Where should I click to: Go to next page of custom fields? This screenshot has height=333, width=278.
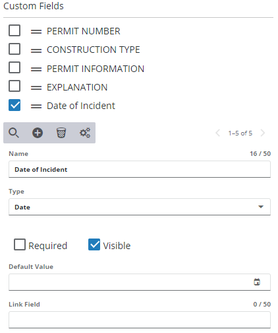(263, 133)
